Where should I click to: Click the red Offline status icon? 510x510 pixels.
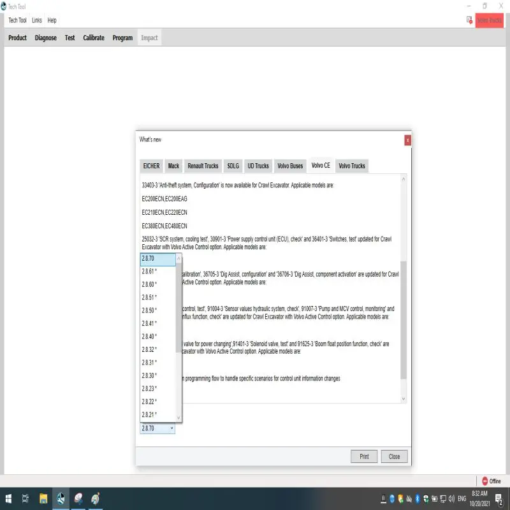point(484,481)
